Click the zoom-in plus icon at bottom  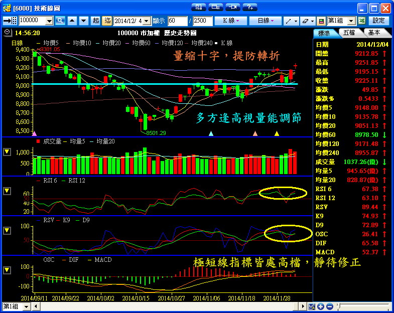(x=321, y=306)
